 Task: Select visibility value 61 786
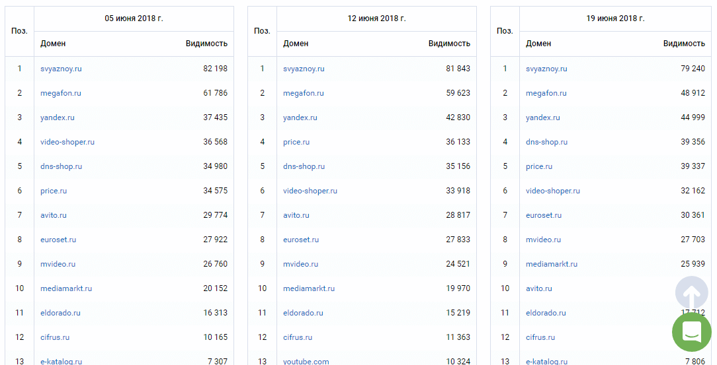point(216,93)
